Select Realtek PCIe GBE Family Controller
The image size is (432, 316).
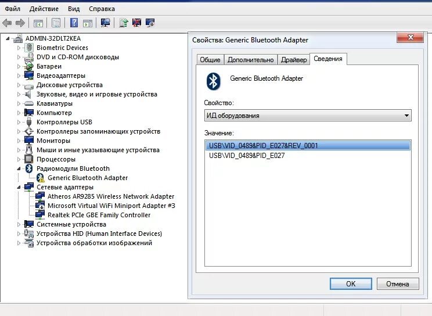click(99, 215)
